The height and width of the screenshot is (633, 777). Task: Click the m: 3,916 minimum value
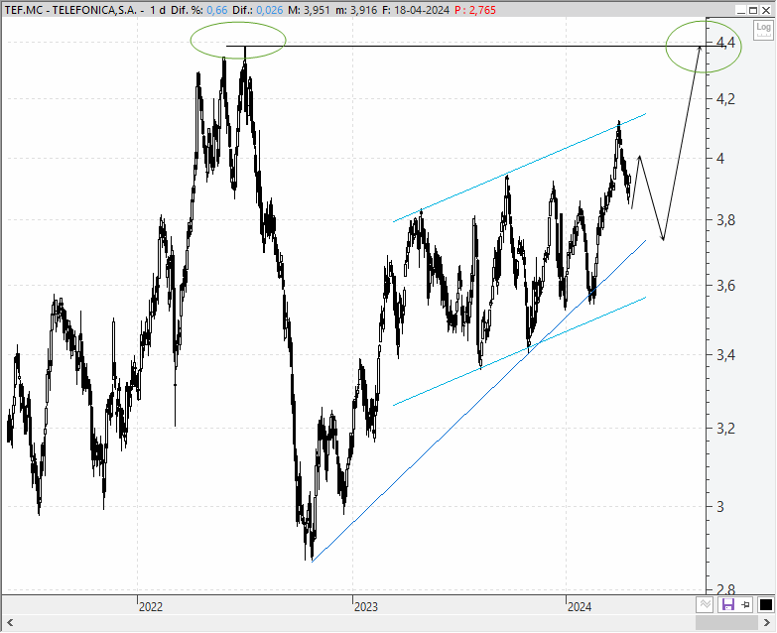point(356,10)
